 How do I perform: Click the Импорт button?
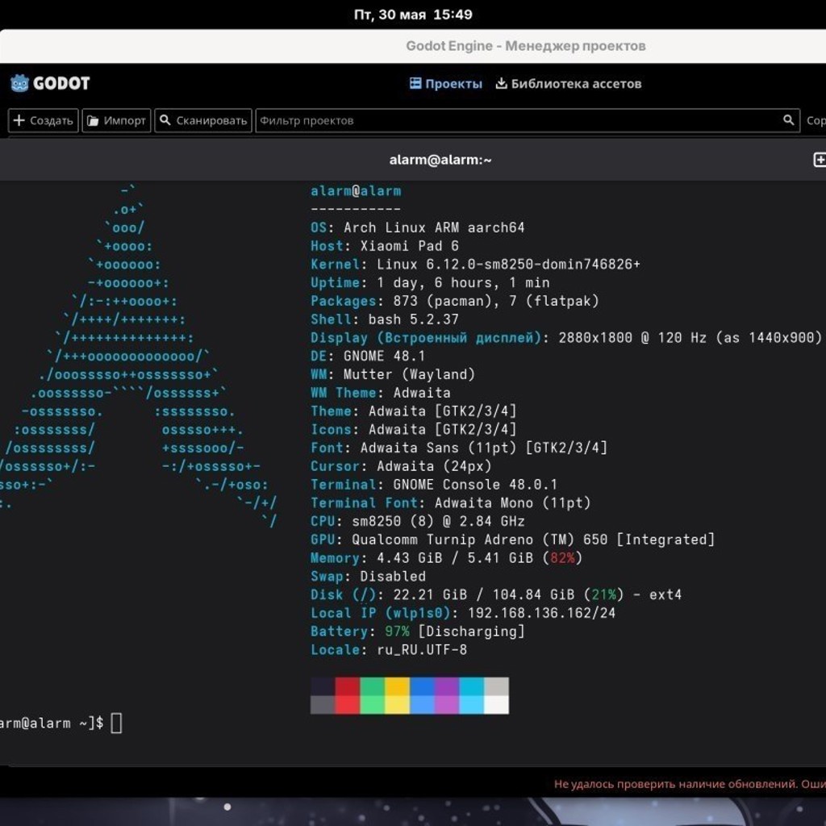click(x=116, y=121)
